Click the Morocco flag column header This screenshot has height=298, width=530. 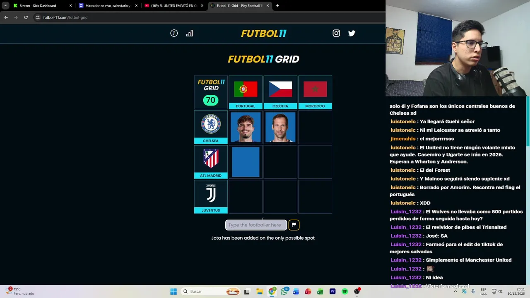315,92
